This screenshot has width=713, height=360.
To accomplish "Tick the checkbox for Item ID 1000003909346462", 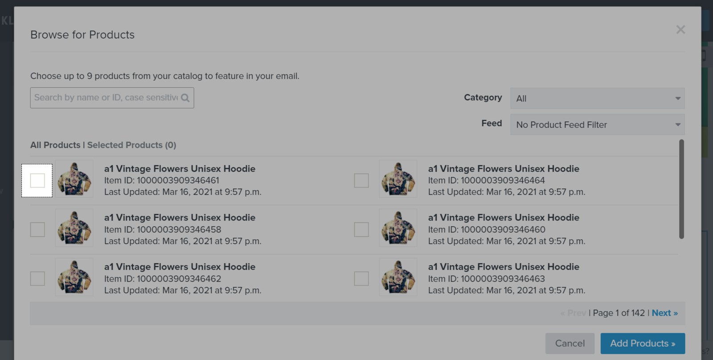I will coord(37,278).
